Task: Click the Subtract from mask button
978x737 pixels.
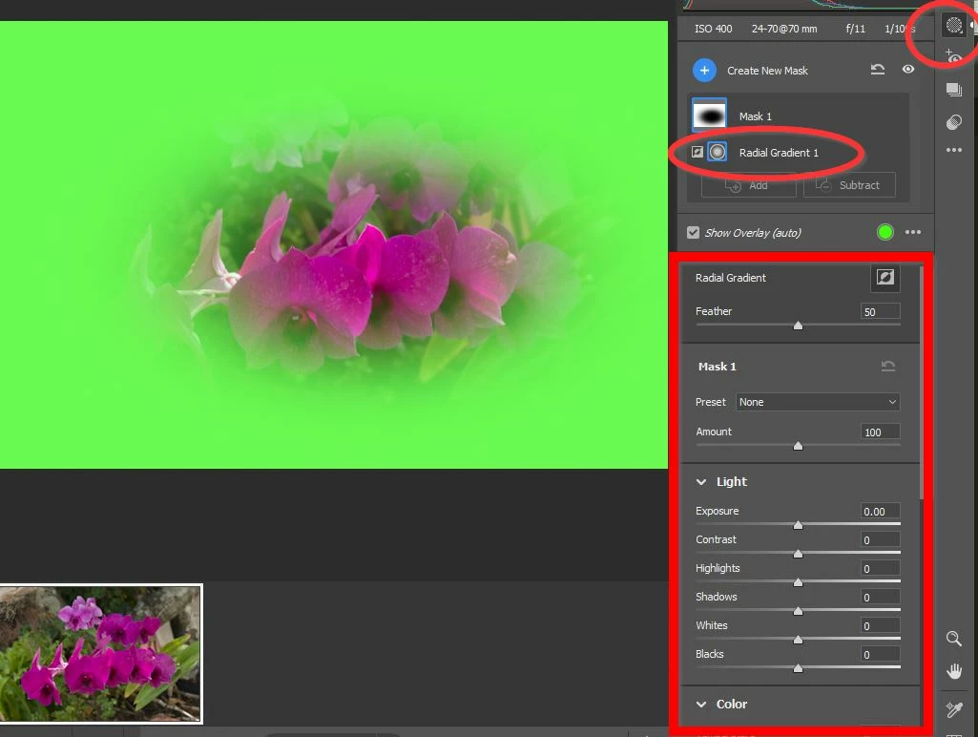Action: [x=849, y=185]
